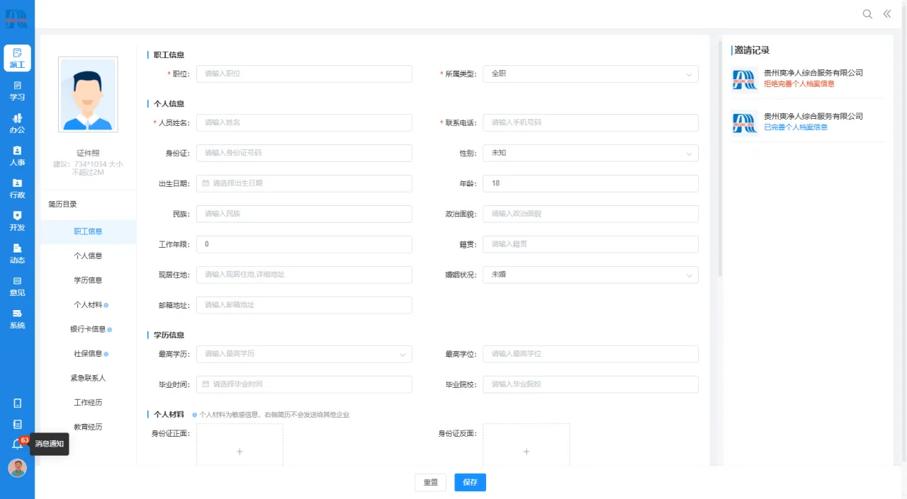Click the 现居住地 input field
This screenshot has width=907, height=499.
[304, 275]
